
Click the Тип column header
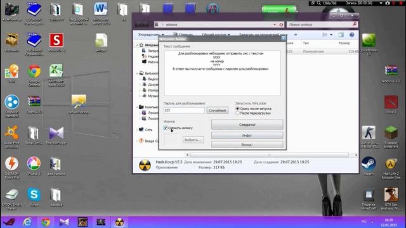[306, 43]
